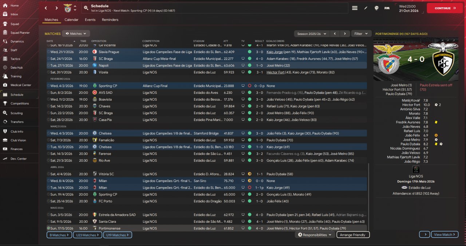Switch to the Calendar tab

click(x=71, y=20)
